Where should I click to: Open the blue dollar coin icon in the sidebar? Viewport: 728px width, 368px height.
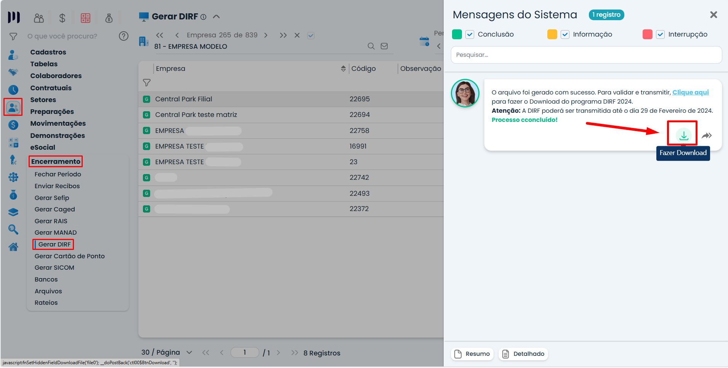13,125
